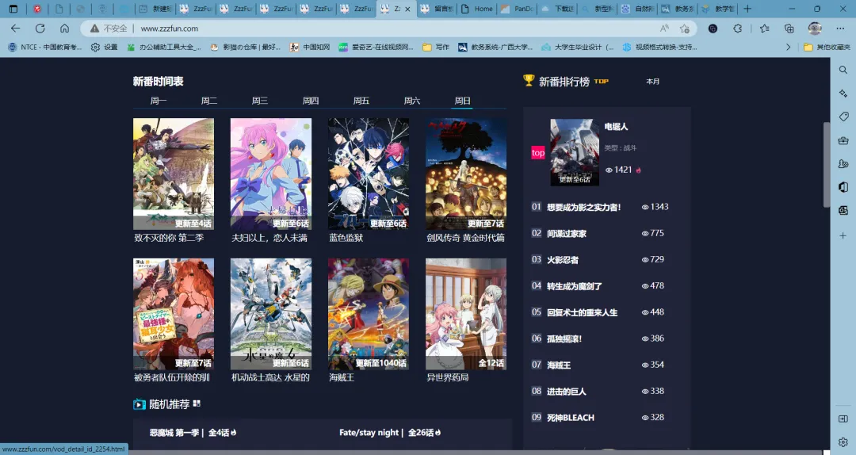Open 转生成为魔剑了 ranking entry
This screenshot has width=856, height=455.
click(575, 286)
